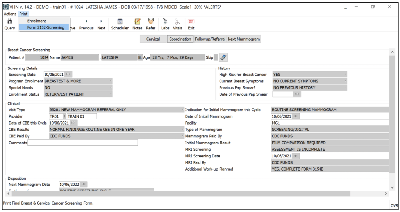Open calendar picker for Date of Initial Mammogram

[296, 116]
